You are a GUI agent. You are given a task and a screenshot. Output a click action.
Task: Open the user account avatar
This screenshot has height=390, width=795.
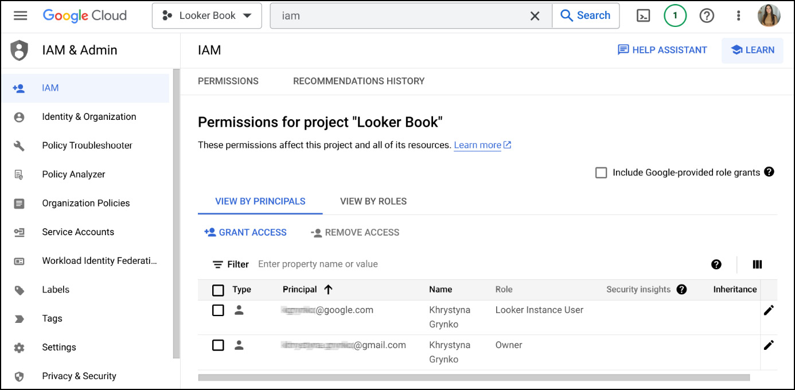point(769,15)
